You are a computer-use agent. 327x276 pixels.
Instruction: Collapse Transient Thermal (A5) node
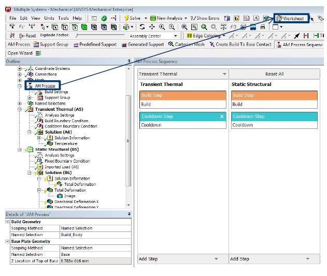[x=19, y=109]
